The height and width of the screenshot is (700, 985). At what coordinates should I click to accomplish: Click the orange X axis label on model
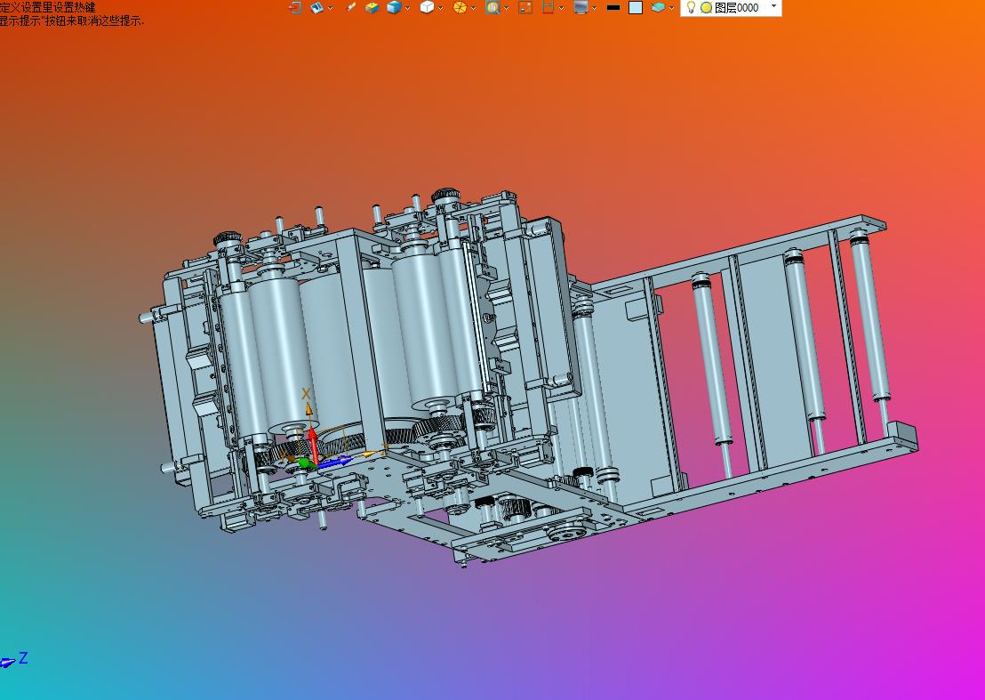pyautogui.click(x=306, y=394)
